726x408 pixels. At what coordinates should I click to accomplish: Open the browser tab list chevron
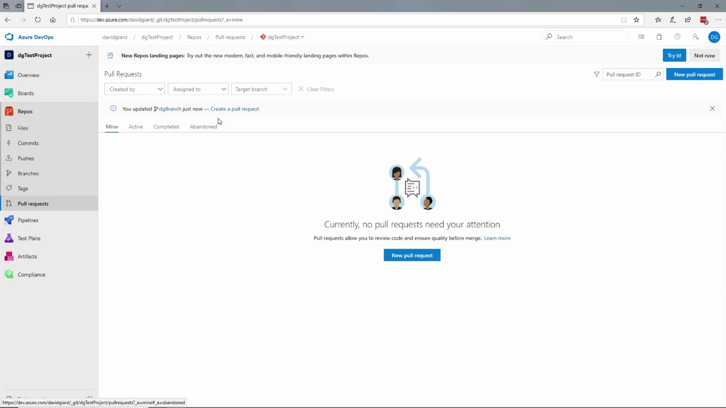pos(119,6)
